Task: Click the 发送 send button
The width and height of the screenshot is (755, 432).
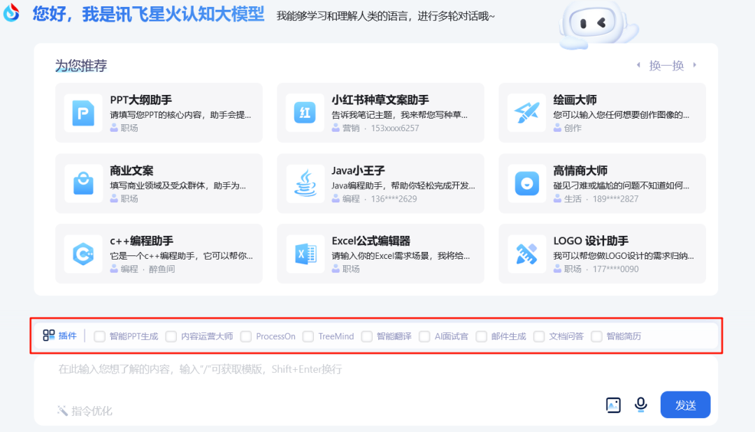Action: (x=685, y=405)
